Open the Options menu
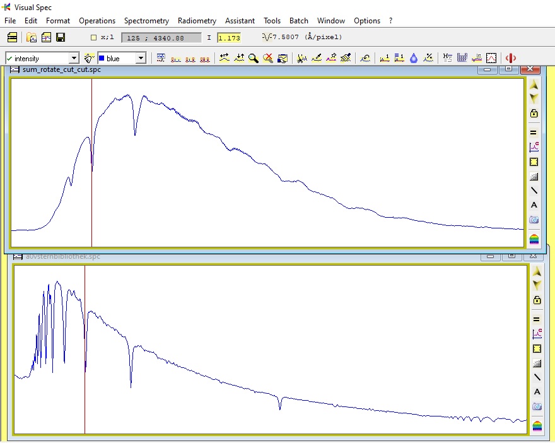This screenshot has height=443, width=555. click(x=366, y=21)
